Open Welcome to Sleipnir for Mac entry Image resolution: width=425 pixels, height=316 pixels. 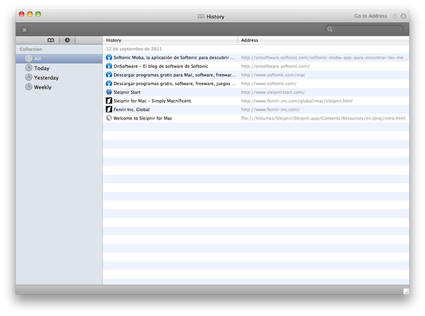tap(256, 118)
